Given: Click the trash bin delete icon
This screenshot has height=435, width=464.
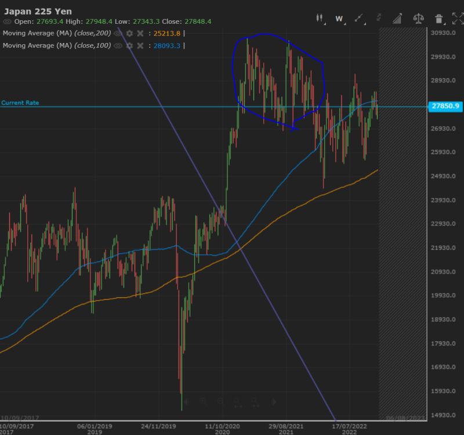Looking at the screenshot, I should (x=439, y=19).
